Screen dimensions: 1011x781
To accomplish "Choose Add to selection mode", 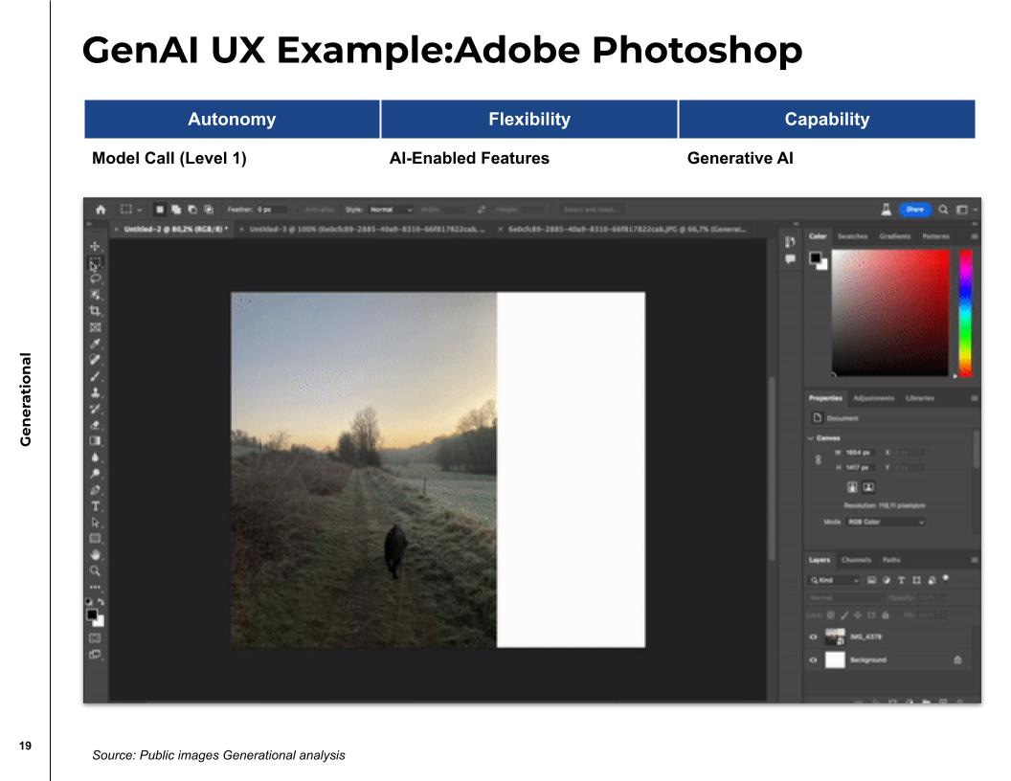I will 176,210.
